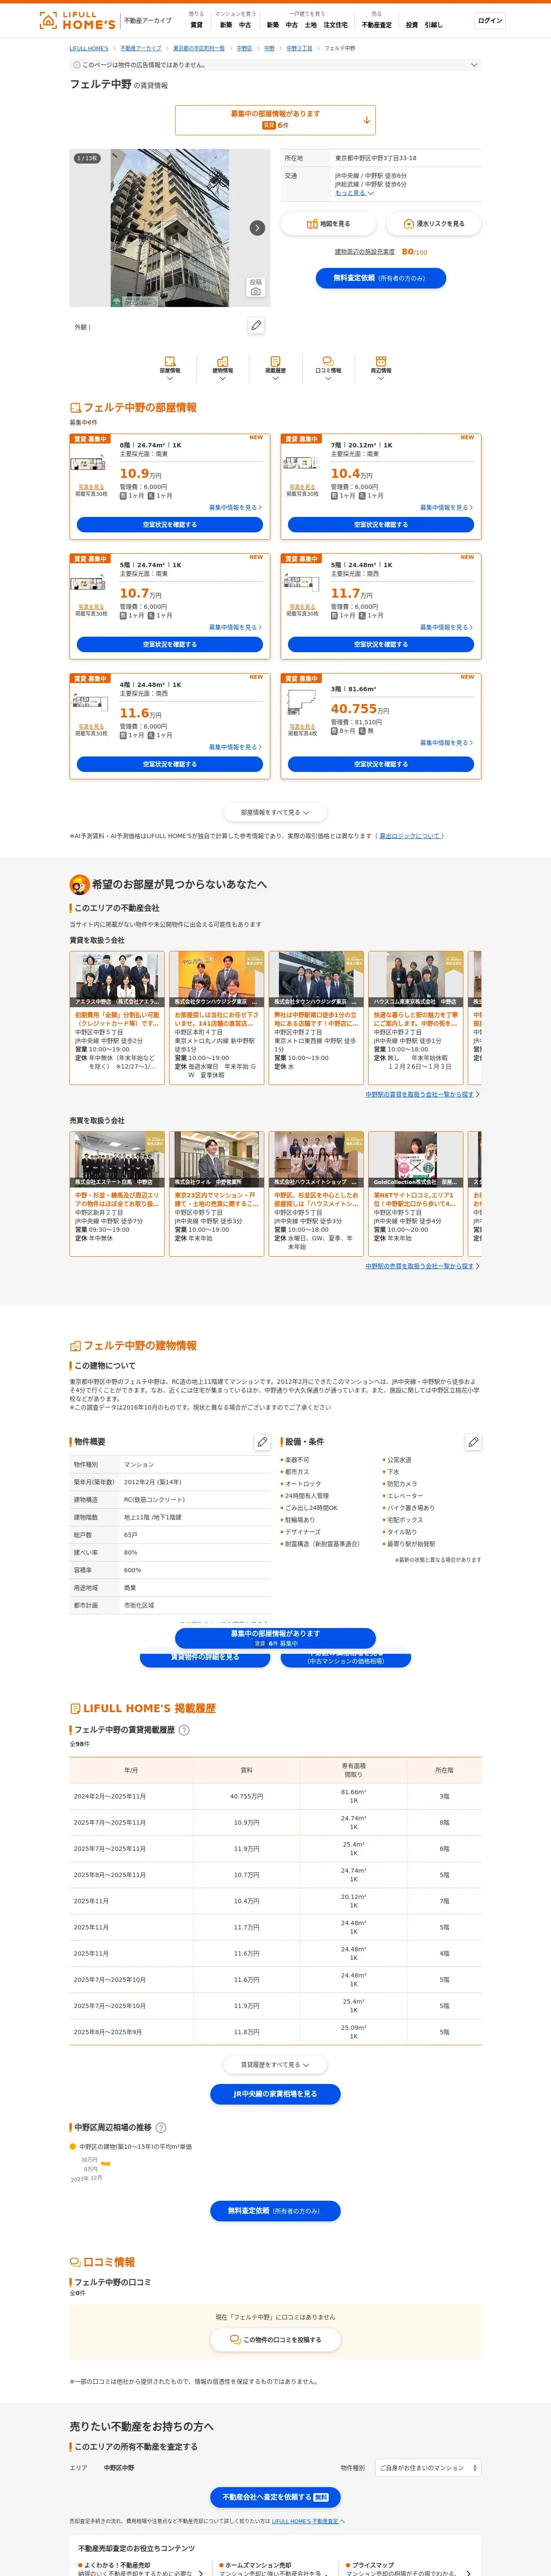This screenshot has width=551, height=2576.
Task: Click JR中央線の家賃相場を見る button
Action: (275, 2094)
